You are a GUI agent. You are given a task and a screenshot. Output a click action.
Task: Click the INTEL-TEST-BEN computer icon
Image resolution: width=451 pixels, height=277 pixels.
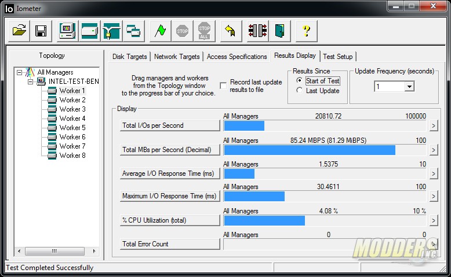tap(41, 81)
